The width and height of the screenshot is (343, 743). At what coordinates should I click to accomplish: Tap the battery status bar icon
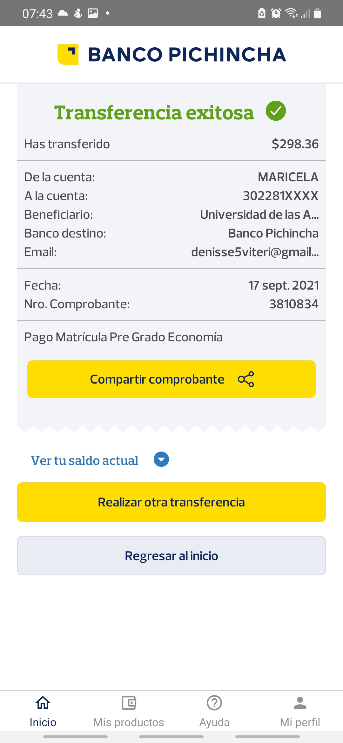point(317,13)
